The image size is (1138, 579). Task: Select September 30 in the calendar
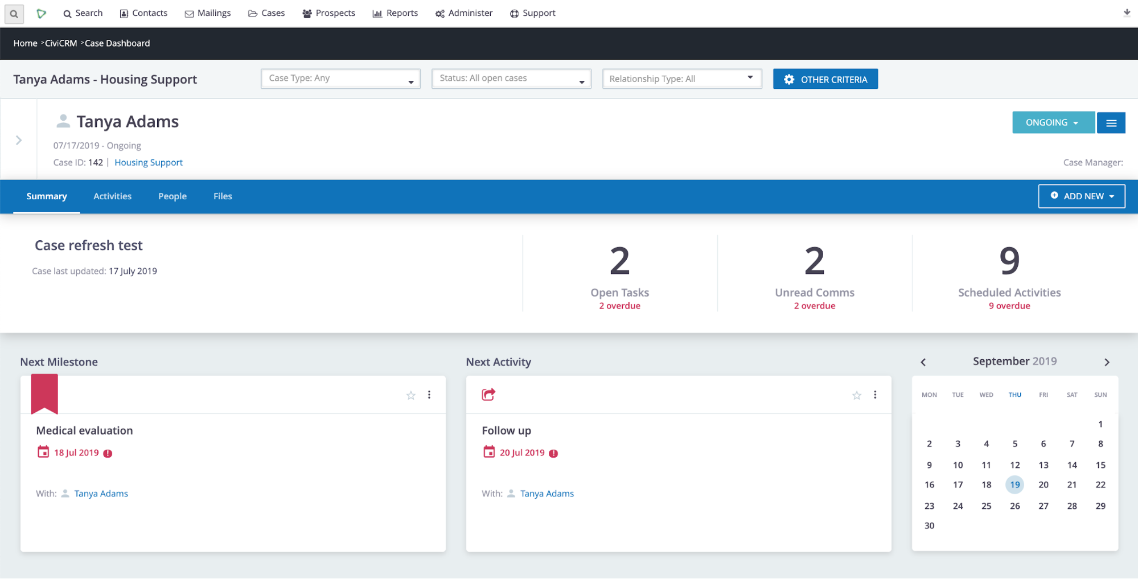point(929,526)
